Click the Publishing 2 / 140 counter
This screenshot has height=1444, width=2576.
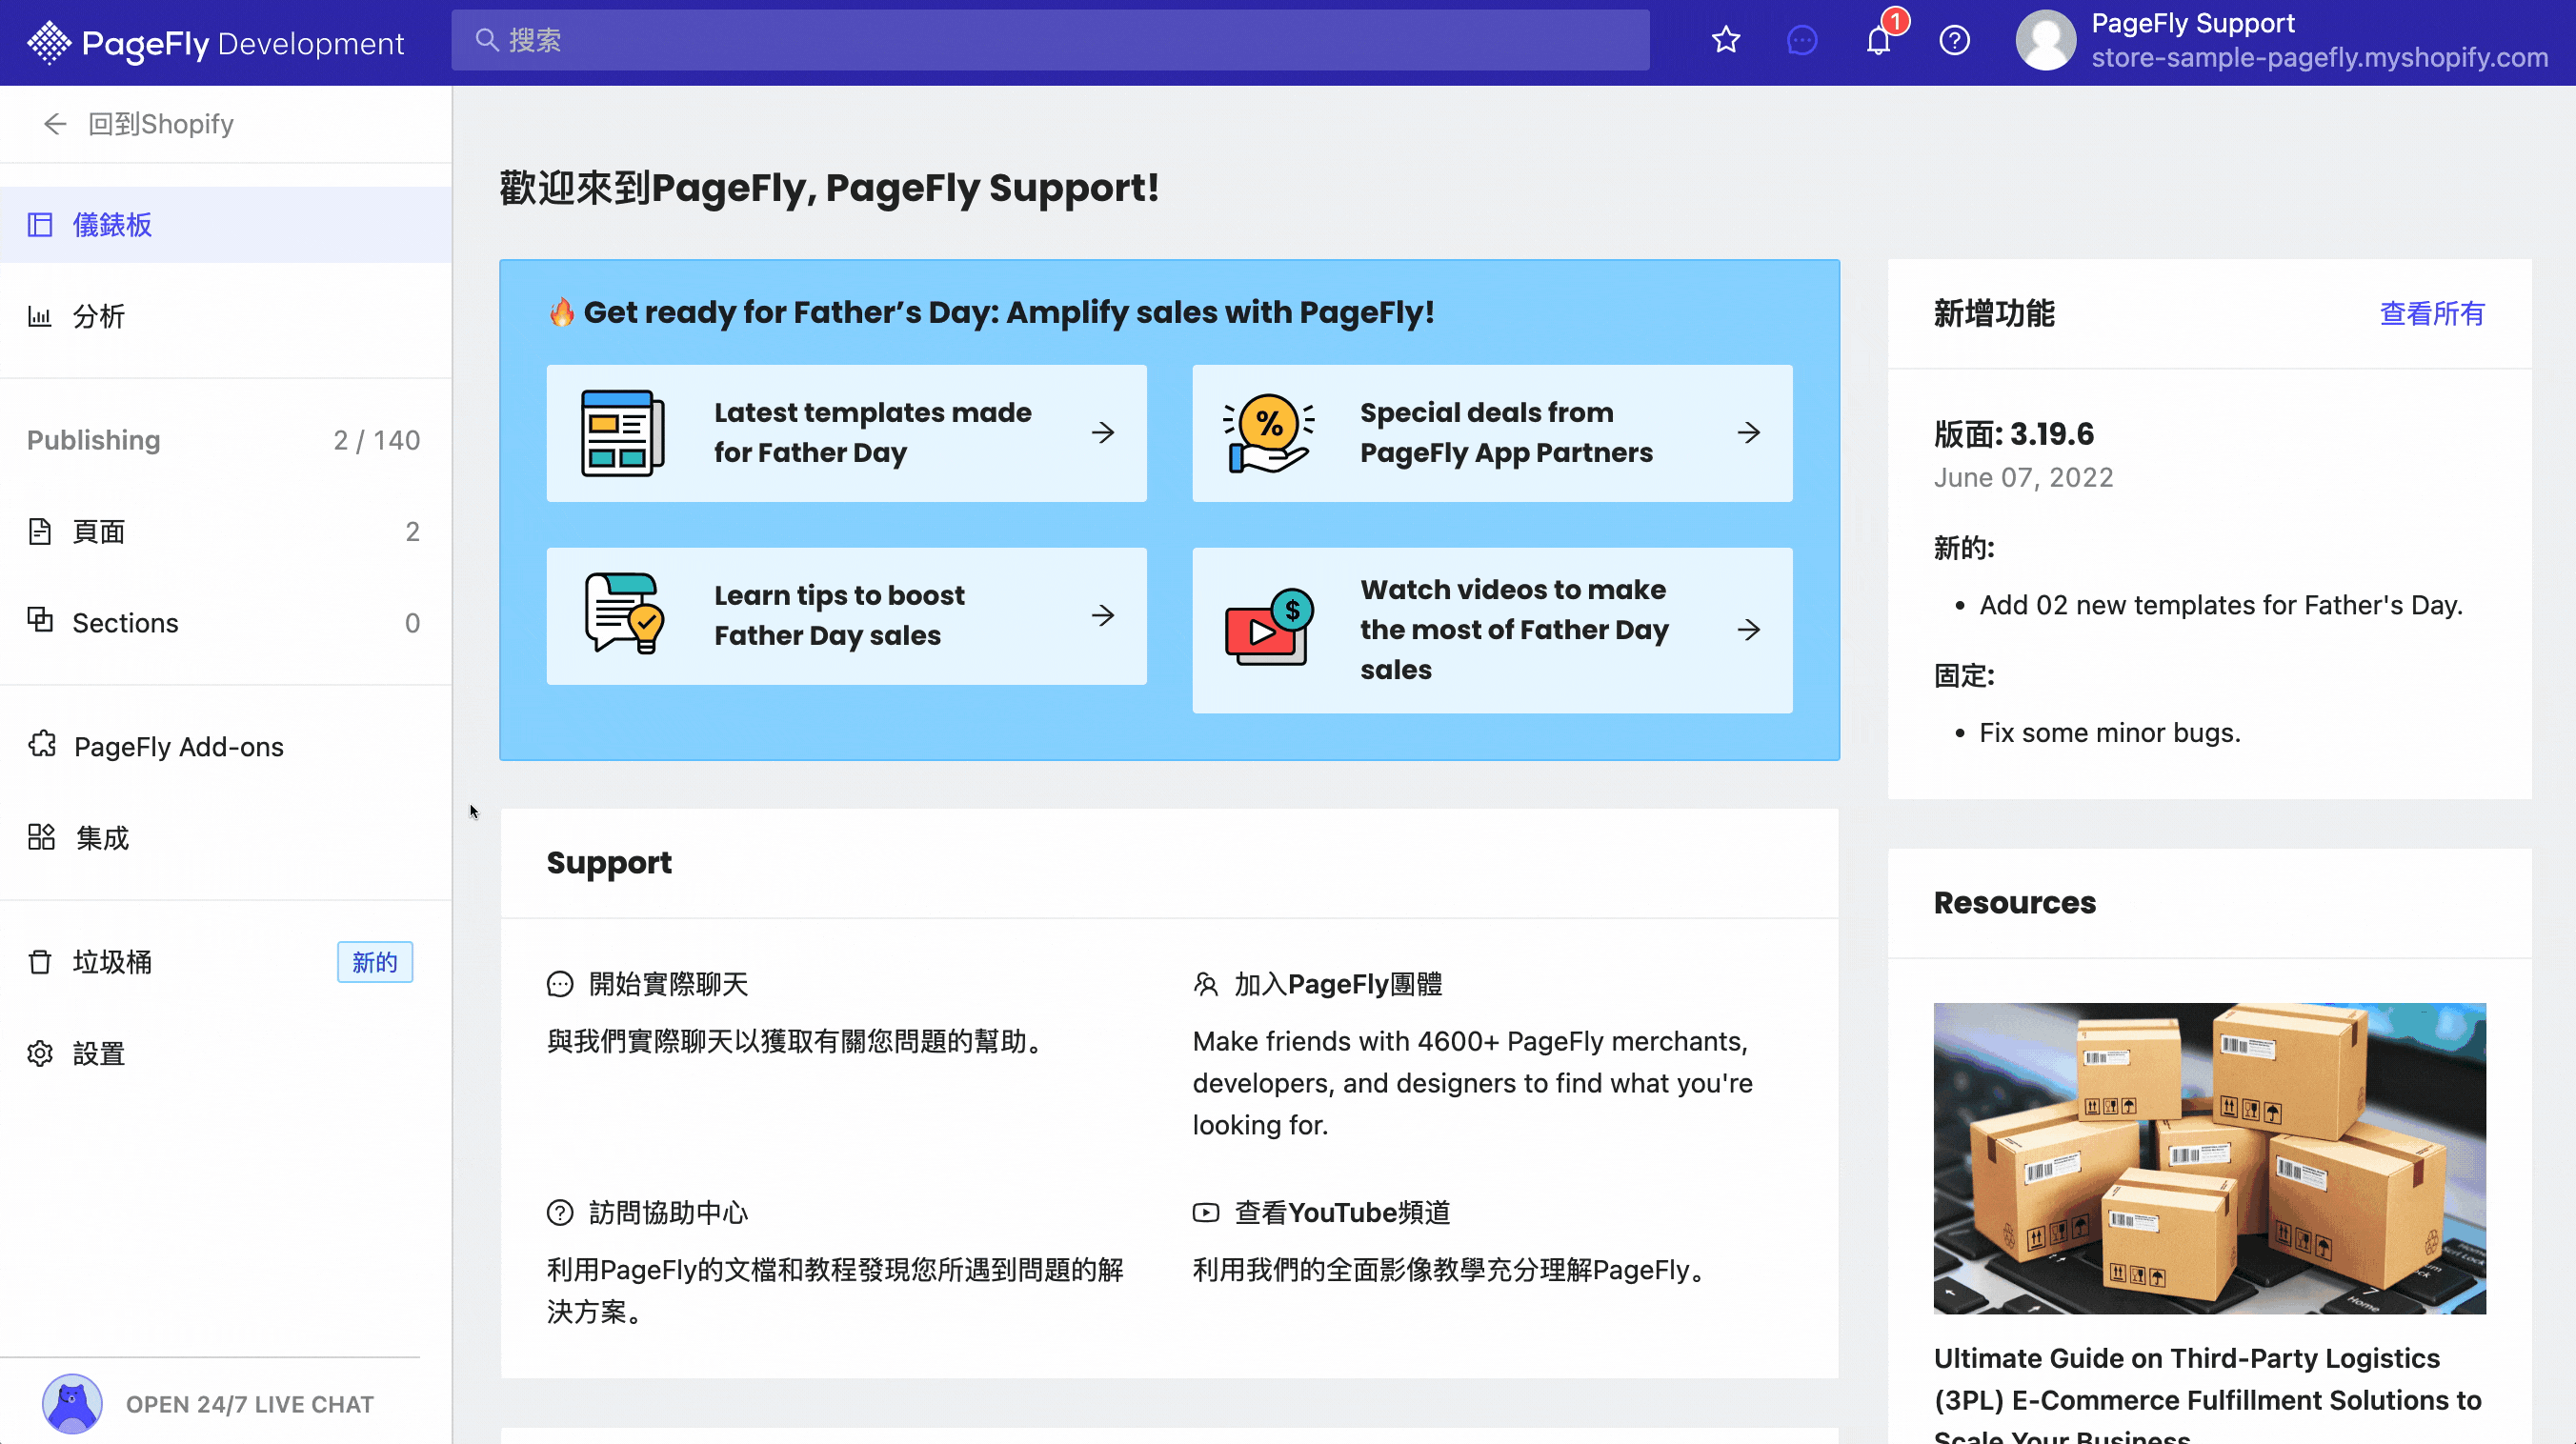376,440
